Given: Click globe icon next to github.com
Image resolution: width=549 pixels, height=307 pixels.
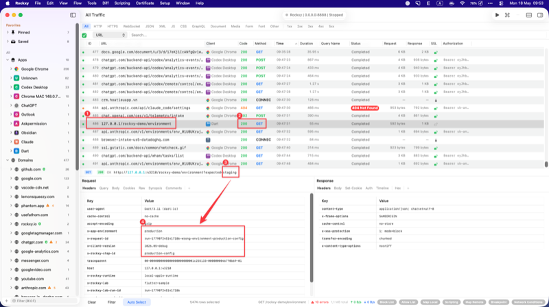Looking at the screenshot, I should [16, 169].
